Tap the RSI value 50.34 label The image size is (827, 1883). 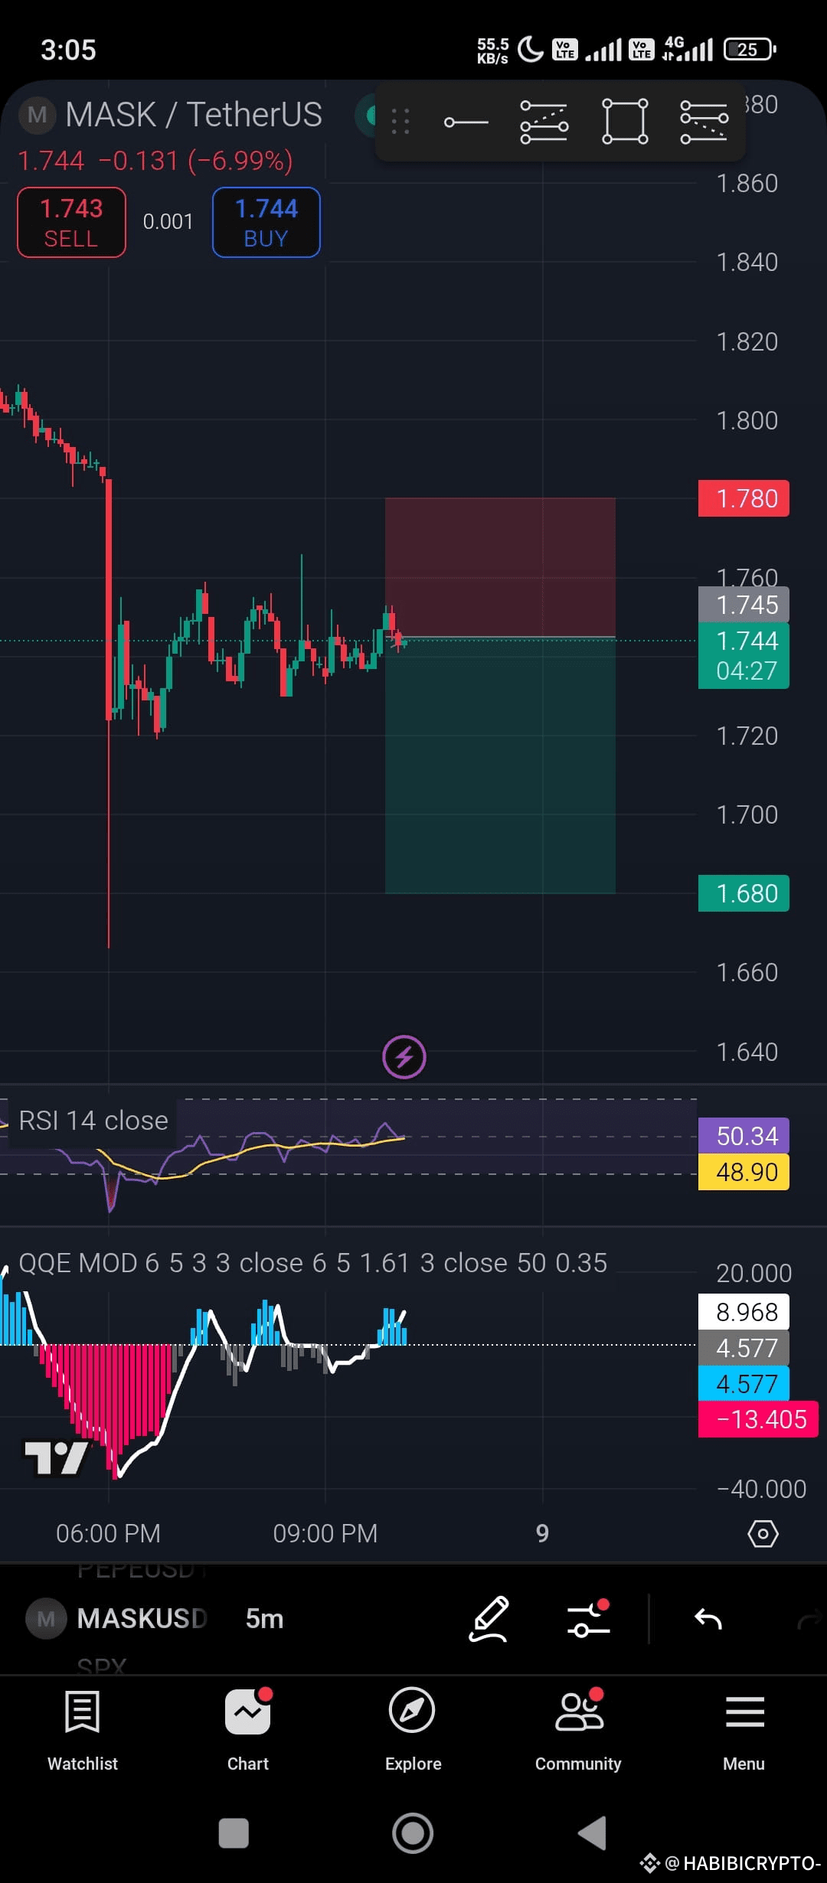(x=744, y=1136)
